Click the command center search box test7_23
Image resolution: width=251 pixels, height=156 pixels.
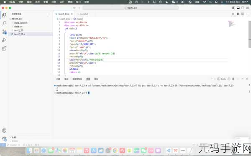click(131, 8)
